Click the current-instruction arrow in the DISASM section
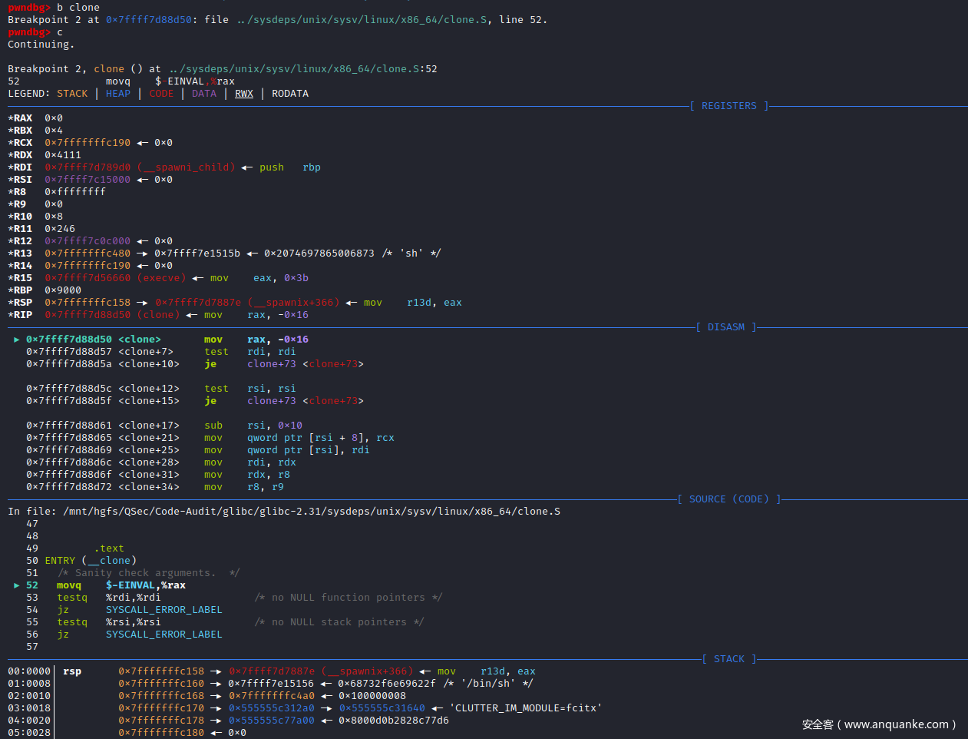Viewport: 968px width, 739px height. (x=17, y=340)
